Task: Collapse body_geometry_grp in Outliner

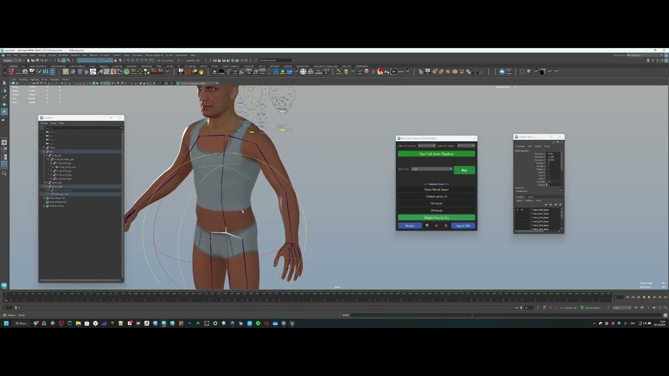Action: click(49, 159)
